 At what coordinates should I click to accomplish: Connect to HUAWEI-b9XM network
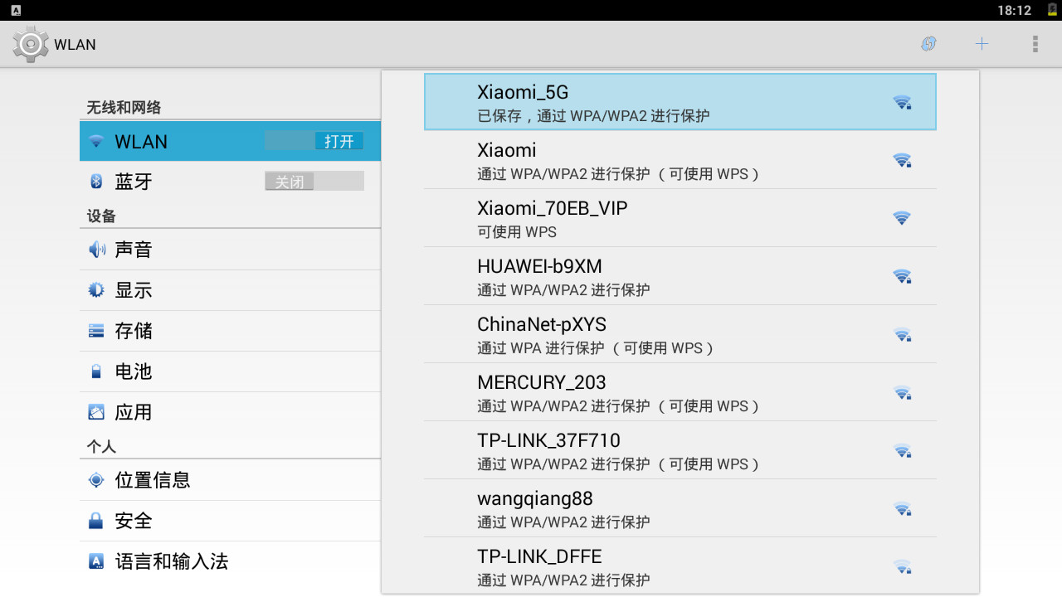[x=680, y=276]
